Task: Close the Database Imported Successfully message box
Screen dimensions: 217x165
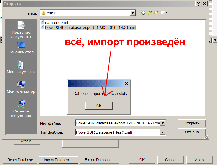Action: click(126, 83)
